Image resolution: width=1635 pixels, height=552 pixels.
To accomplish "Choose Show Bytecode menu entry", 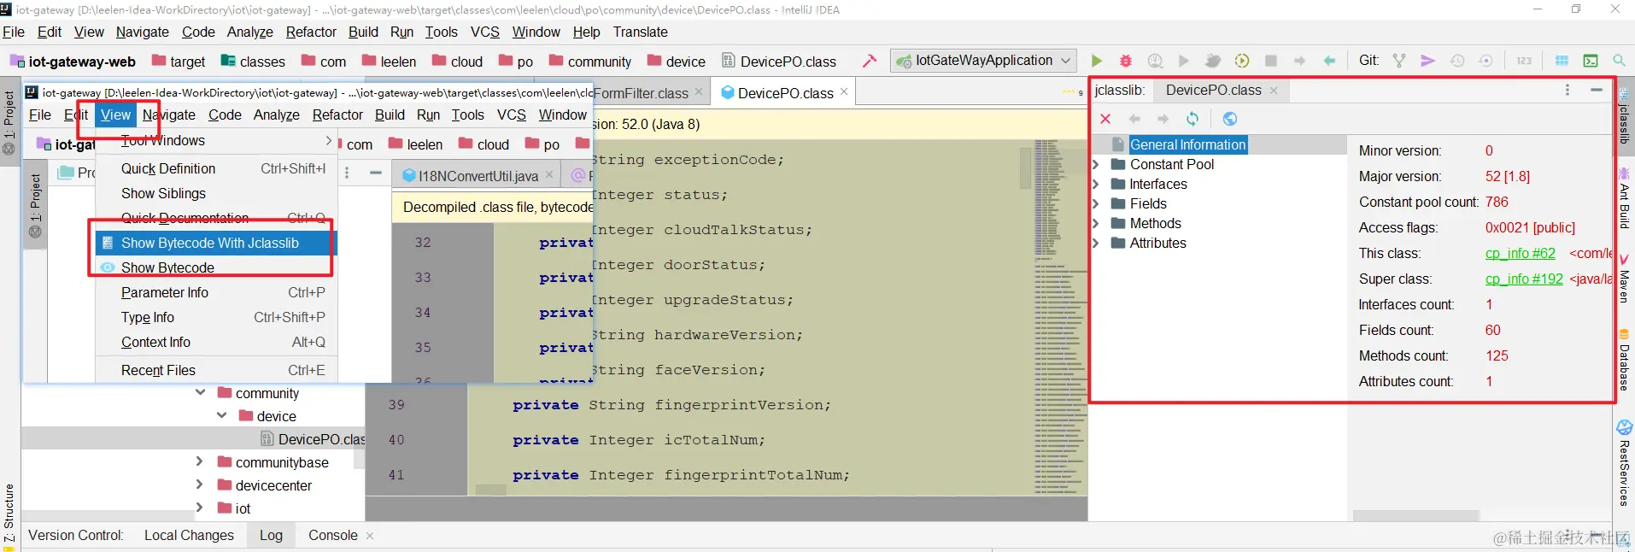I will click(x=217, y=267).
